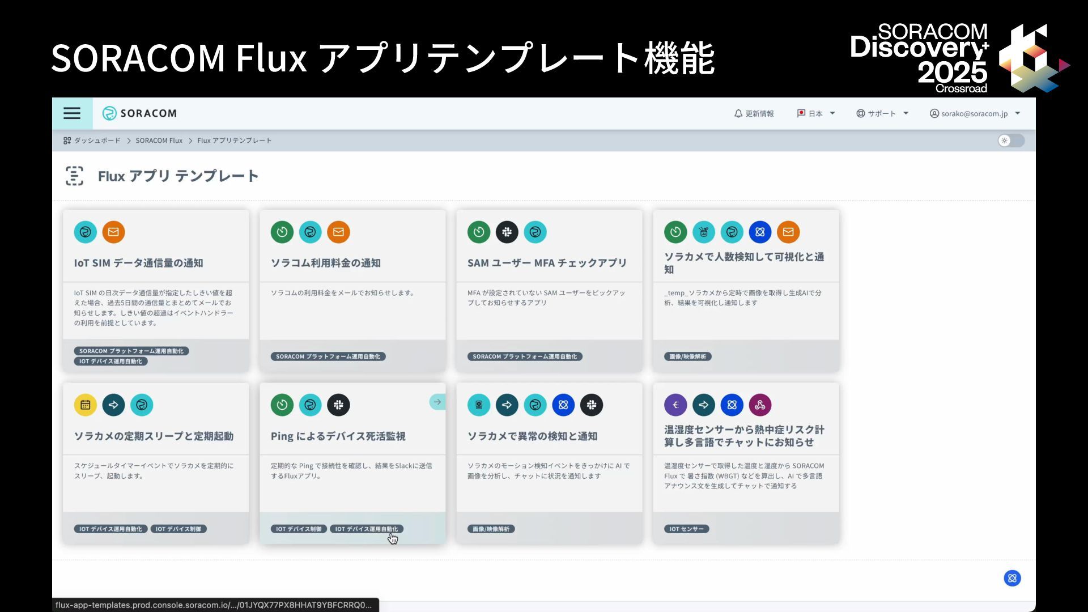Screen dimensions: 1088x612
Task: Click Flux アプリテンプレート breadcrumb
Action: click(235, 141)
